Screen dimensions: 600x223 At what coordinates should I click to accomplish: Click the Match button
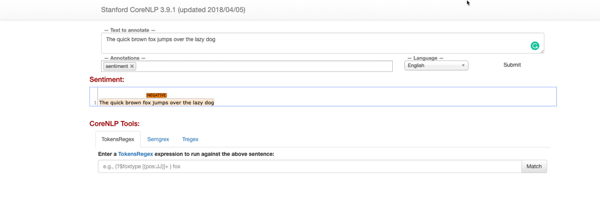[534, 166]
